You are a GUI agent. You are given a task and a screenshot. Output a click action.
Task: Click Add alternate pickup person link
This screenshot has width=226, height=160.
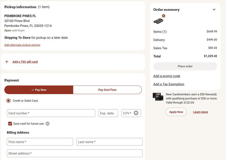(x=22, y=45)
